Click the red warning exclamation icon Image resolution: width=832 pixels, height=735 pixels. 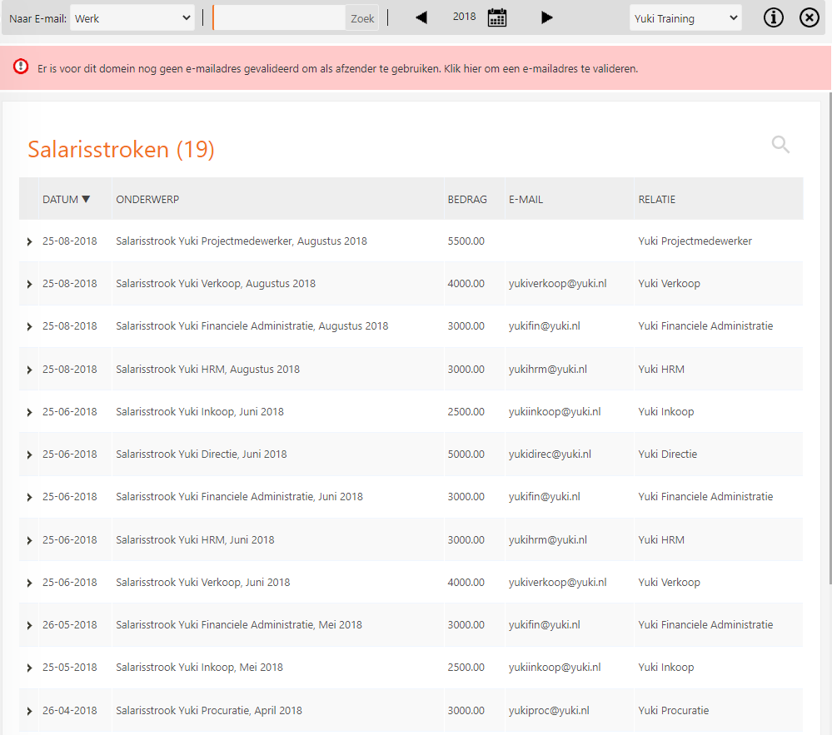(x=21, y=67)
